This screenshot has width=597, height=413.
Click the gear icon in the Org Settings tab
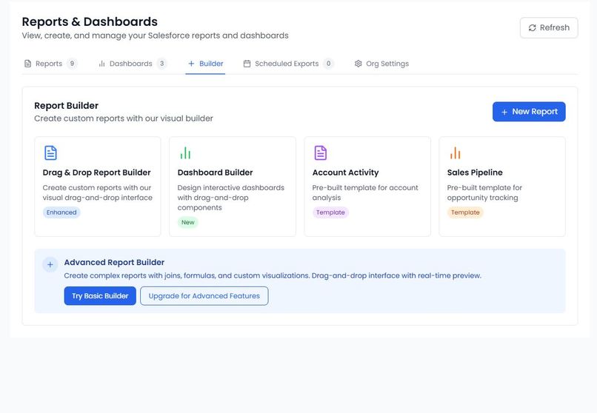click(x=358, y=64)
